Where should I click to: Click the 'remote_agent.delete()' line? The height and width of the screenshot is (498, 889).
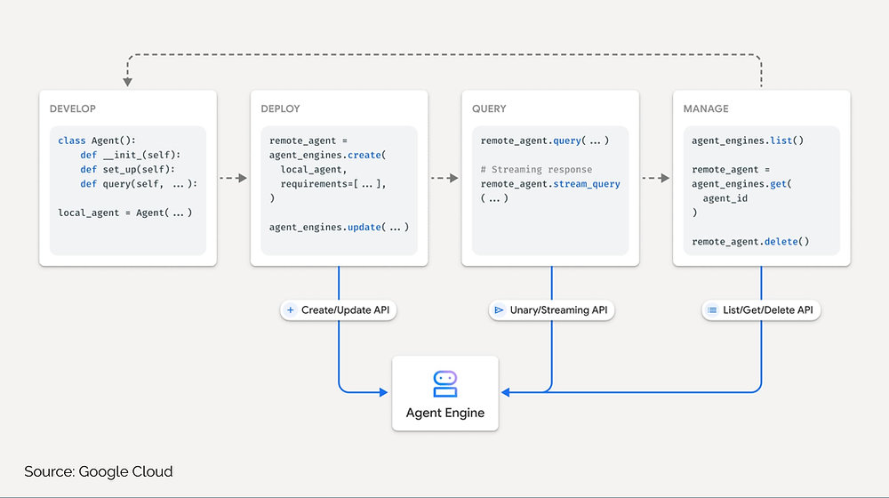coord(750,242)
